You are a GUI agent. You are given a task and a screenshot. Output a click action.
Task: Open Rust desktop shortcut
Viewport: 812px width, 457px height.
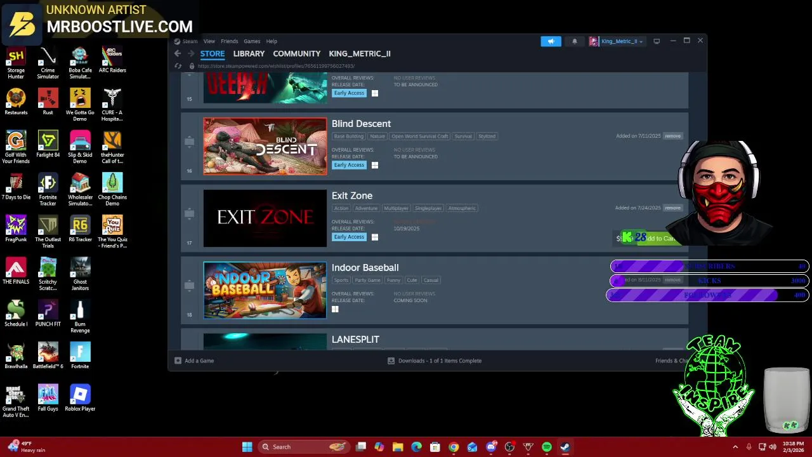coord(48,102)
